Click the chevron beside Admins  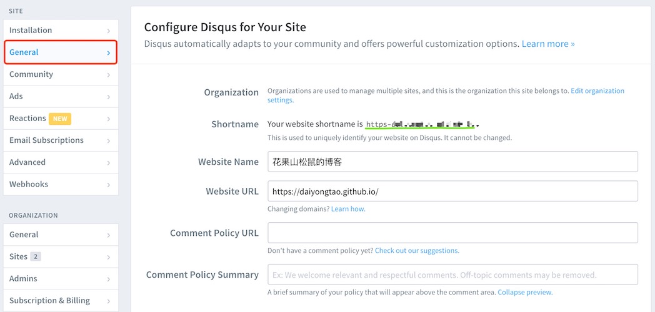(x=109, y=280)
